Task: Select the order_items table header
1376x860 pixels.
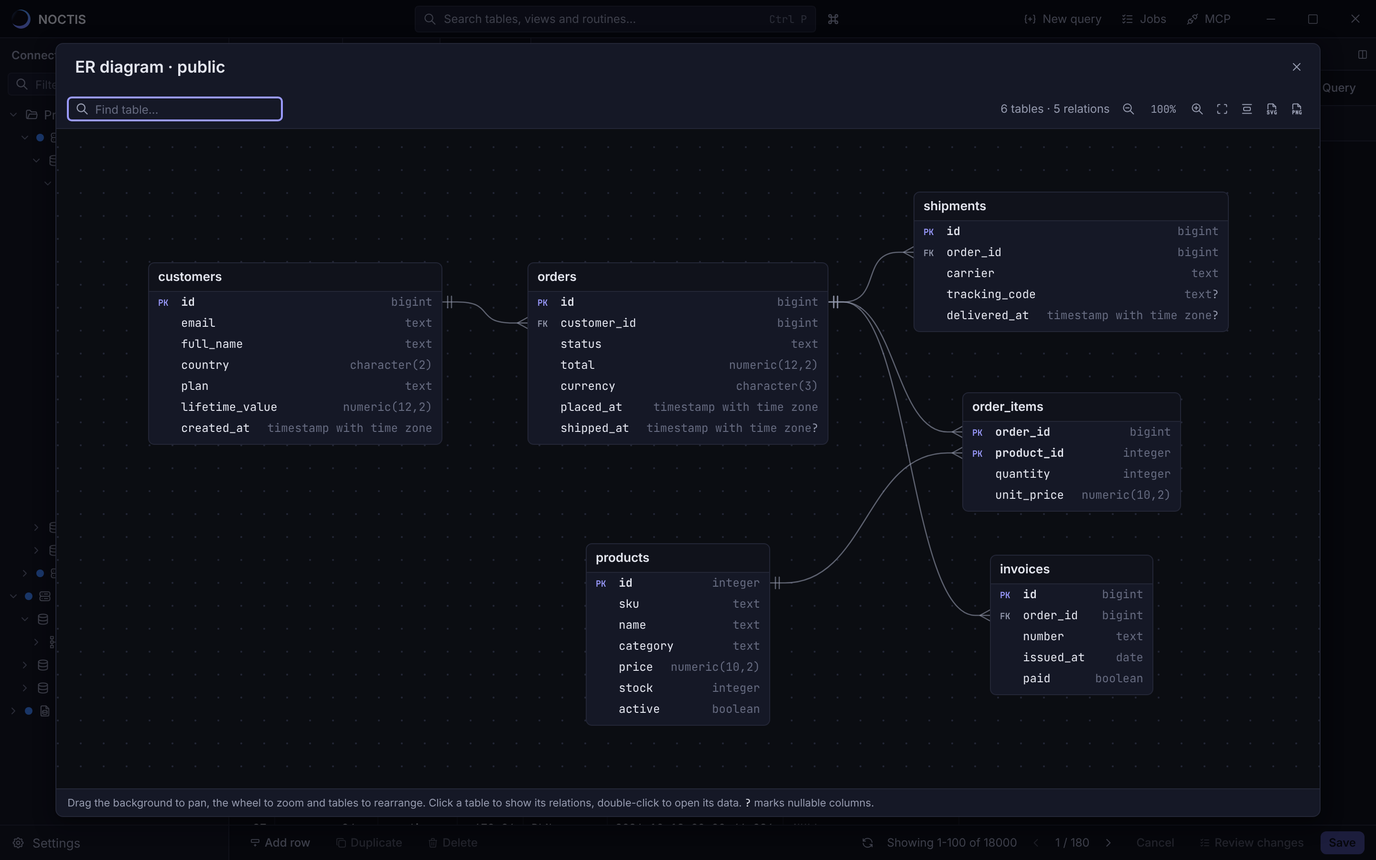Action: click(x=1071, y=407)
